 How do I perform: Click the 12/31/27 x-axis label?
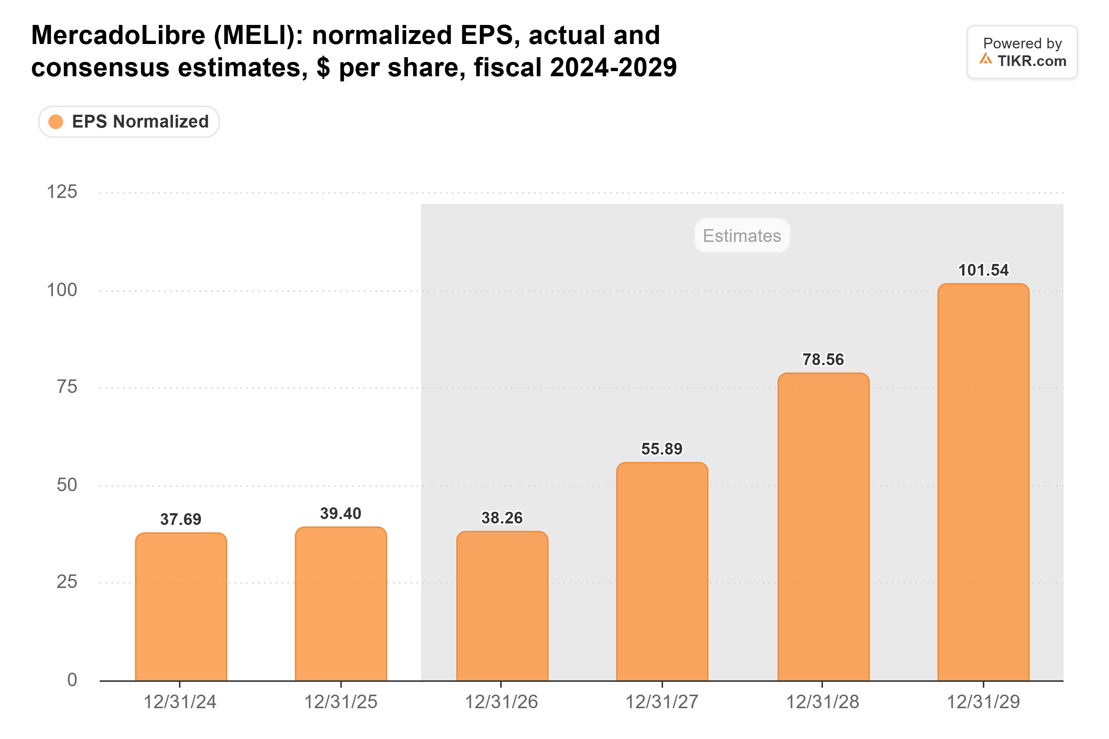[662, 702]
